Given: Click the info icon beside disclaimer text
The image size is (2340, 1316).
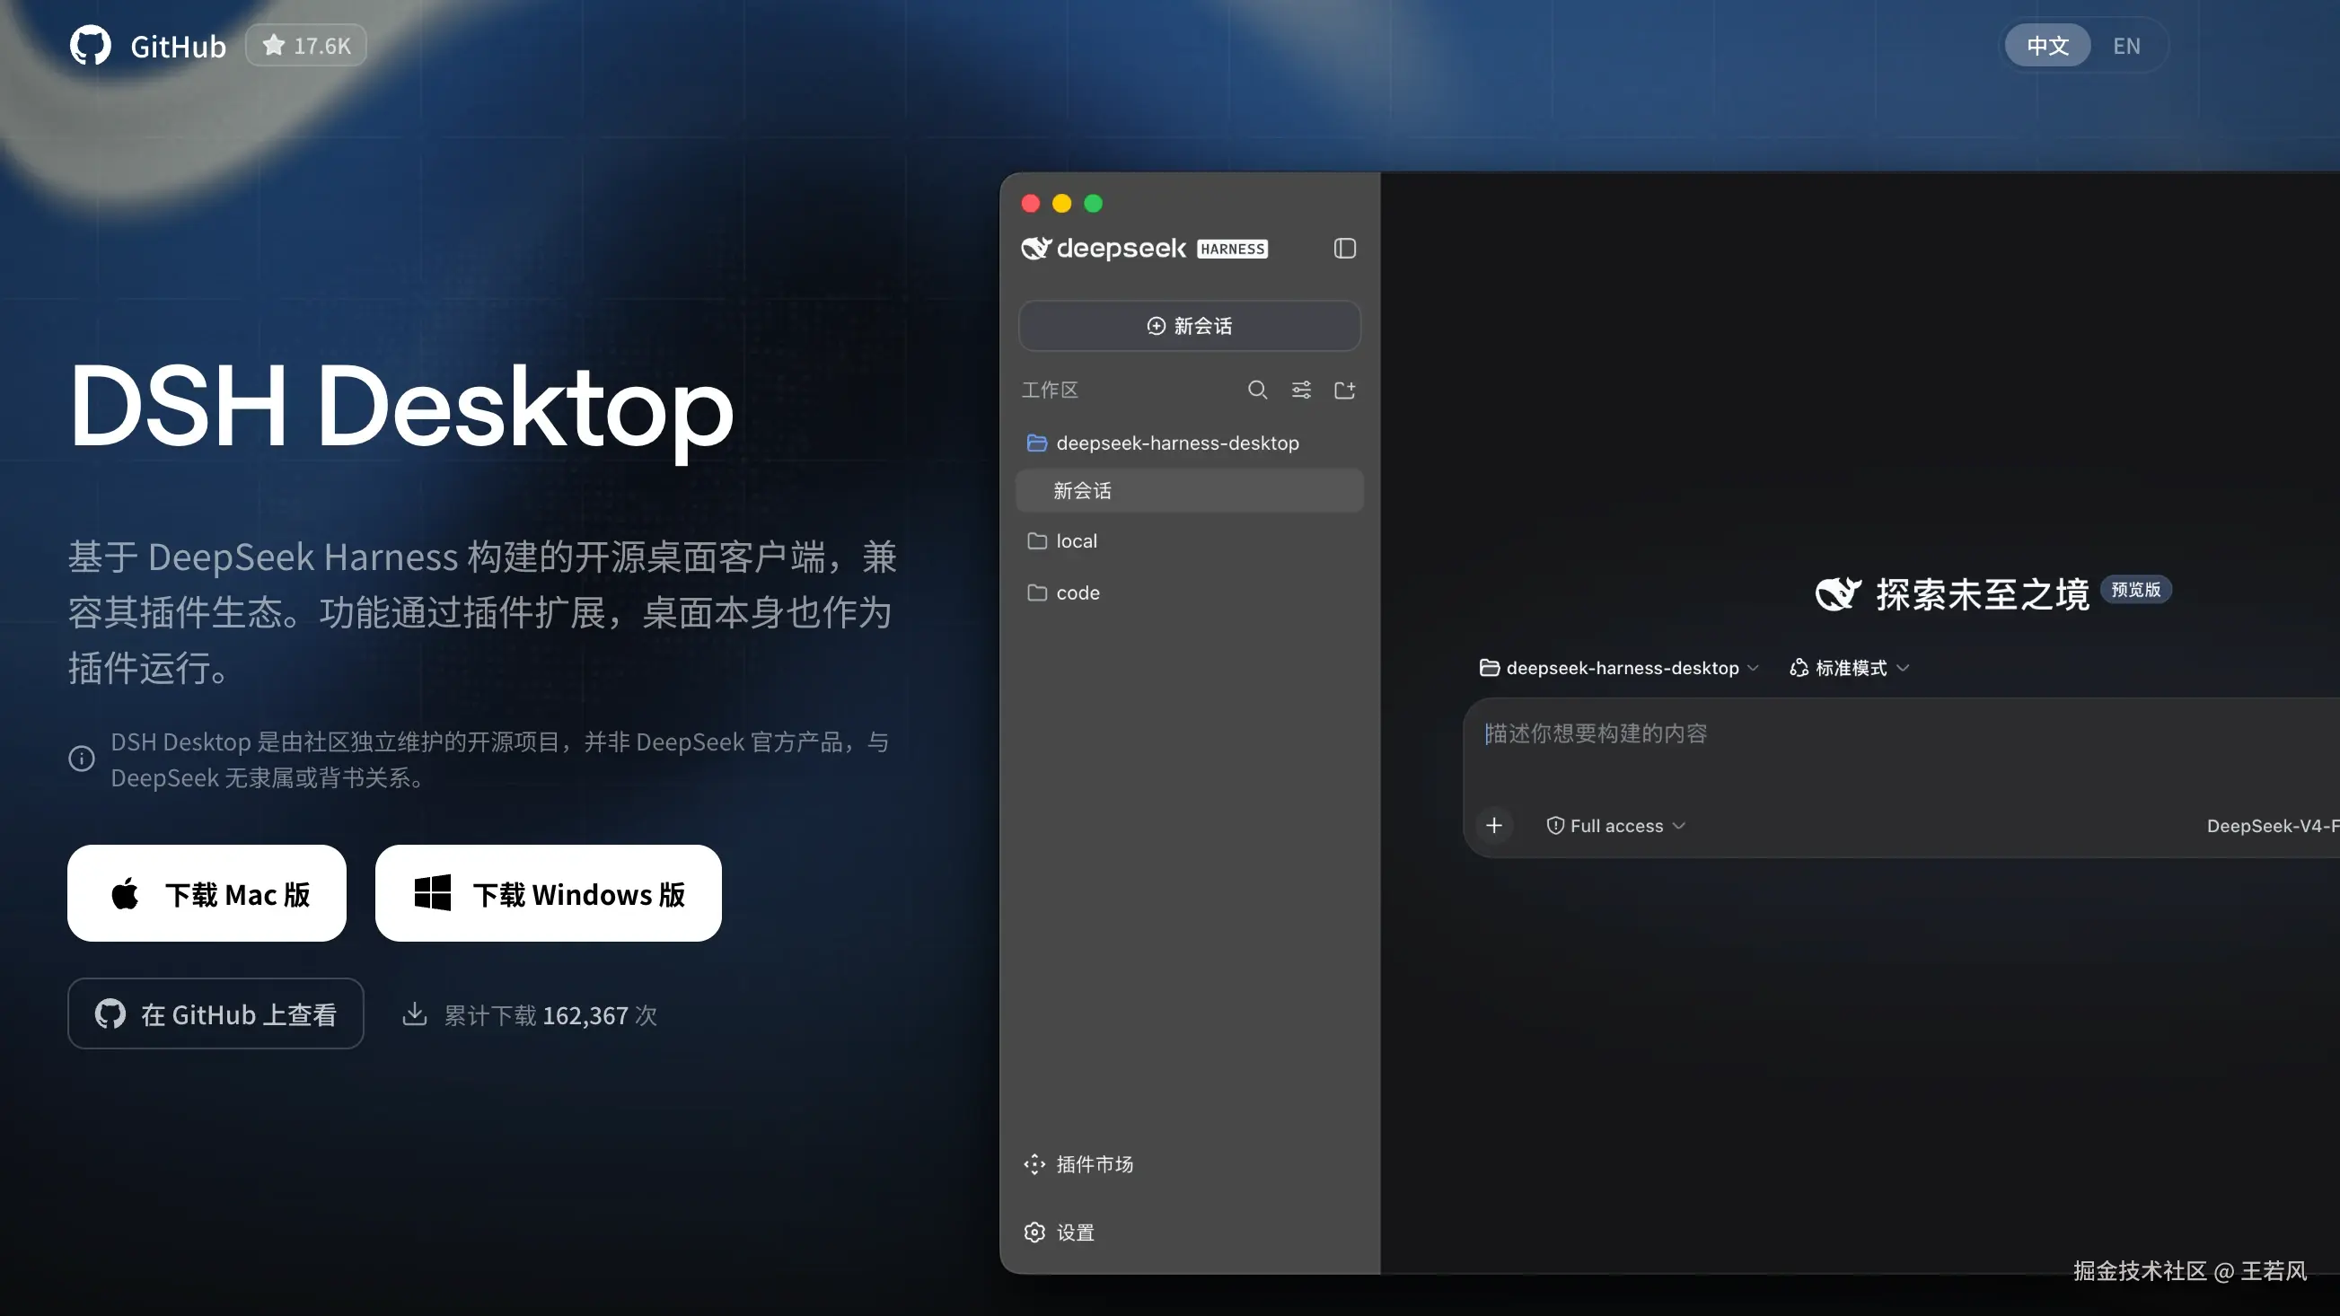Looking at the screenshot, I should (x=82, y=759).
